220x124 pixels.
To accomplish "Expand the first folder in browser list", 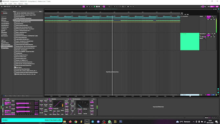I will click(14, 13).
